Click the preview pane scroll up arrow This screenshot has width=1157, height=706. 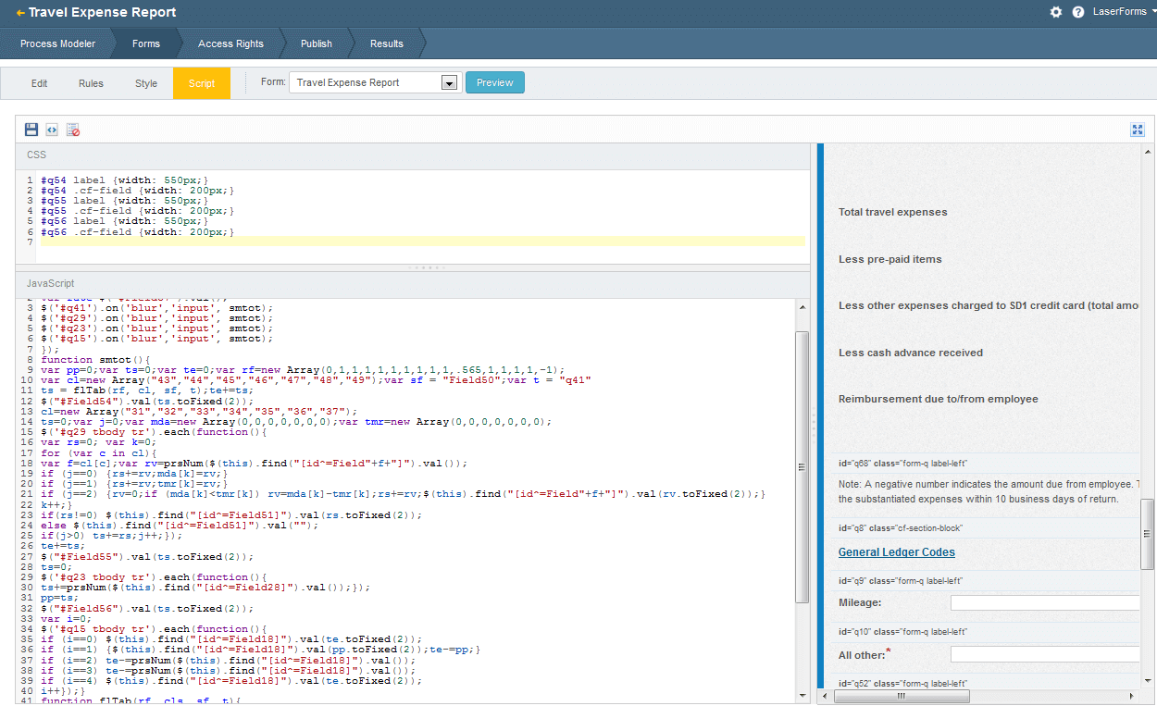1148,150
